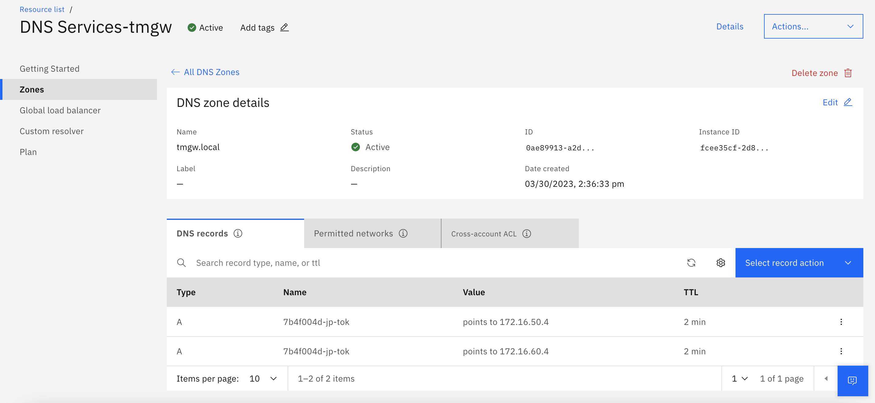This screenshot has width=875, height=403.
Task: Open Select record action dropdown
Action: pos(799,262)
